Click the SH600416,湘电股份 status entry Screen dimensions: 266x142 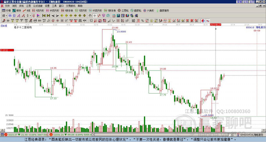[251, 135]
